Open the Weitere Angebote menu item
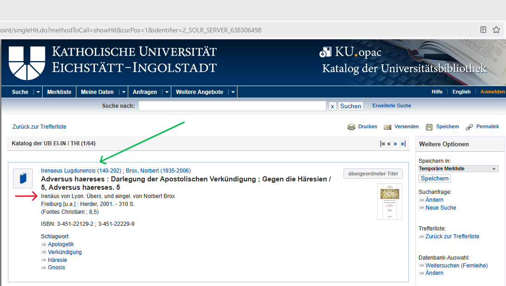The height and width of the screenshot is (286, 506). (200, 92)
